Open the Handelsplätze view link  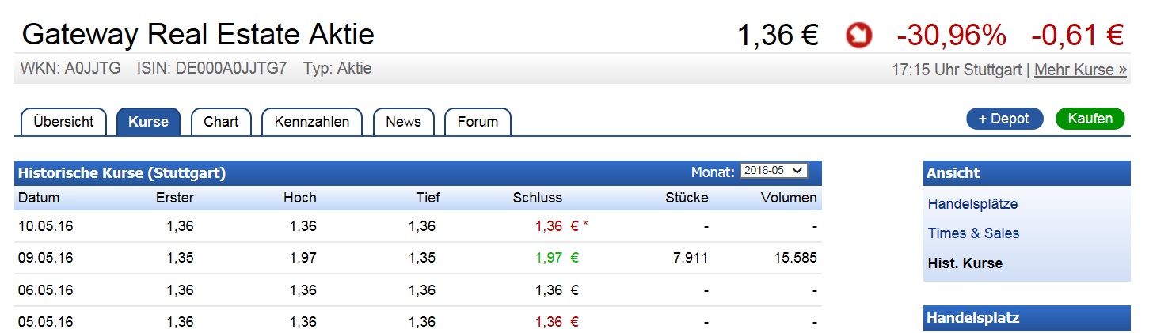click(972, 204)
